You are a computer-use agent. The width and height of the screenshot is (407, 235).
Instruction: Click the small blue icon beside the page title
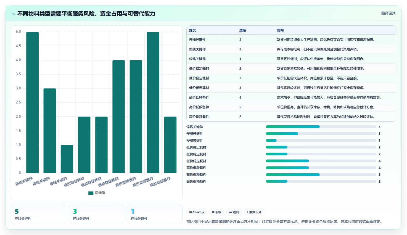pyautogui.click(x=13, y=14)
